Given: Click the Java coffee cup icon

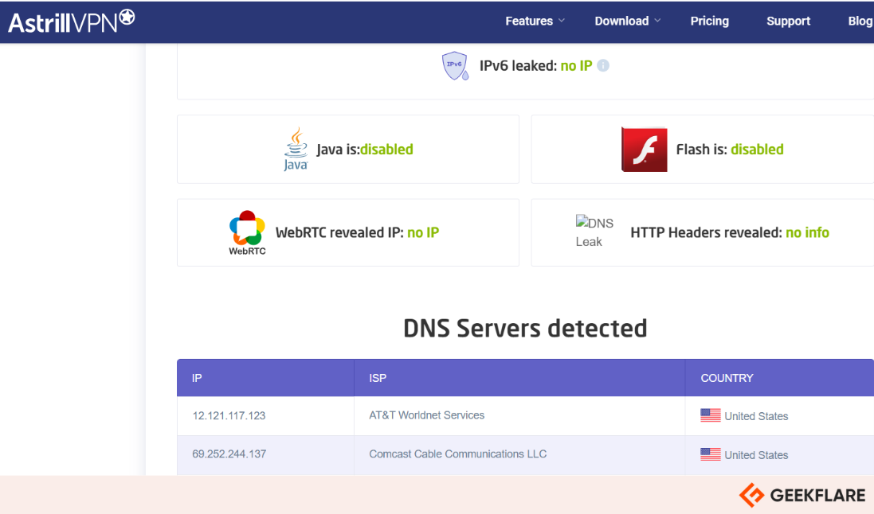Looking at the screenshot, I should [296, 149].
